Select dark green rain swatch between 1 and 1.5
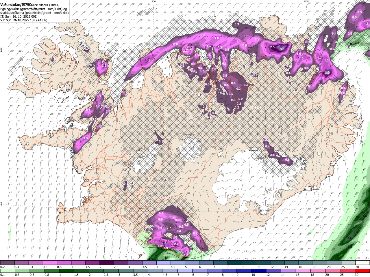 pos(67,271)
